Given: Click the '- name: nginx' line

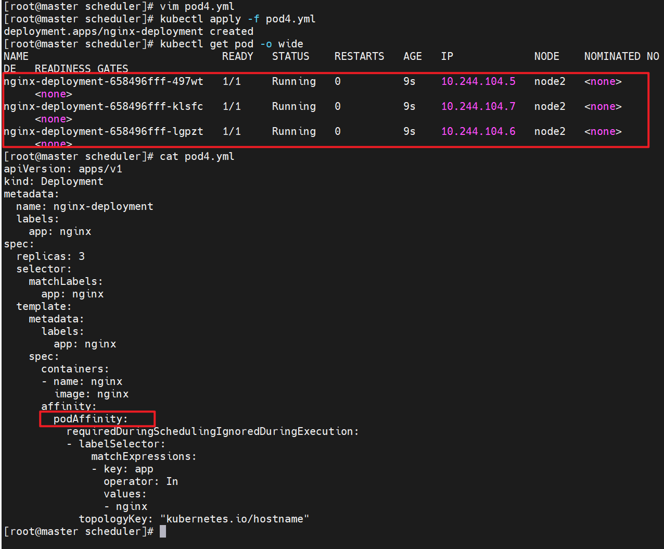Looking at the screenshot, I should [x=82, y=381].
